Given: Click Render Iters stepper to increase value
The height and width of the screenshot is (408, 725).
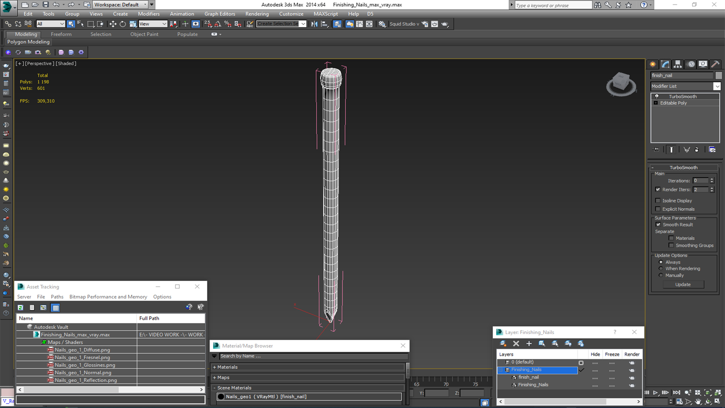Looking at the screenshot, I should click(711, 188).
